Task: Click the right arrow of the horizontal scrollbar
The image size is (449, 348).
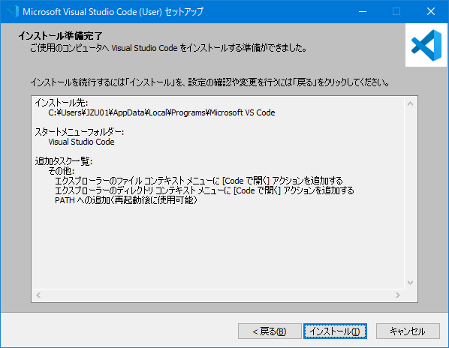Action: [398, 295]
